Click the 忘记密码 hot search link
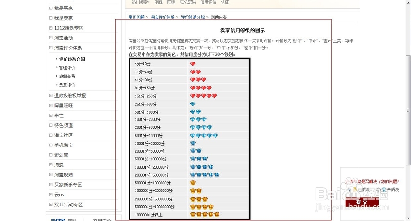The height and width of the screenshot is (221, 411). (188, 2)
